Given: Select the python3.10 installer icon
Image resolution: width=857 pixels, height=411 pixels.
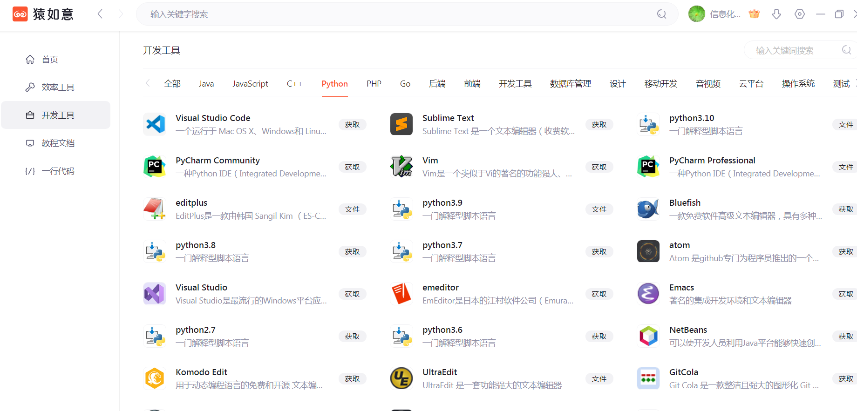Looking at the screenshot, I should 648,124.
